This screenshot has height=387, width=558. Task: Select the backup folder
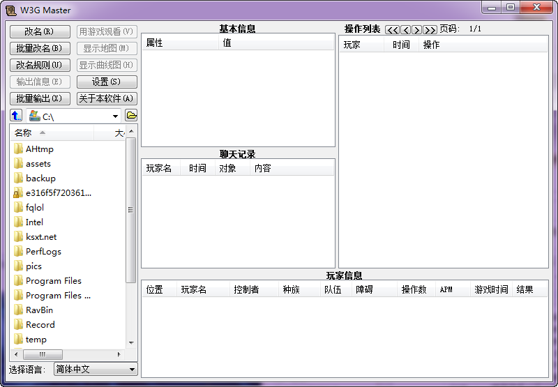tap(40, 179)
